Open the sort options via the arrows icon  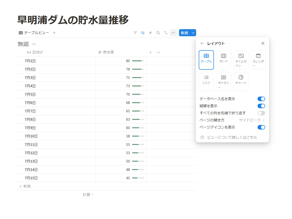pos(143,33)
